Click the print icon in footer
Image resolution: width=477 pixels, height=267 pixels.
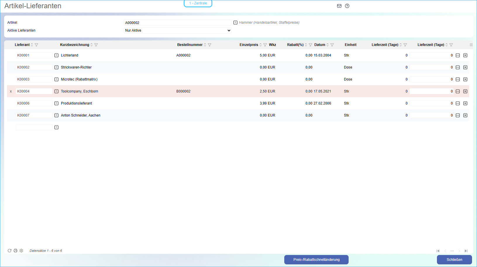point(16,251)
